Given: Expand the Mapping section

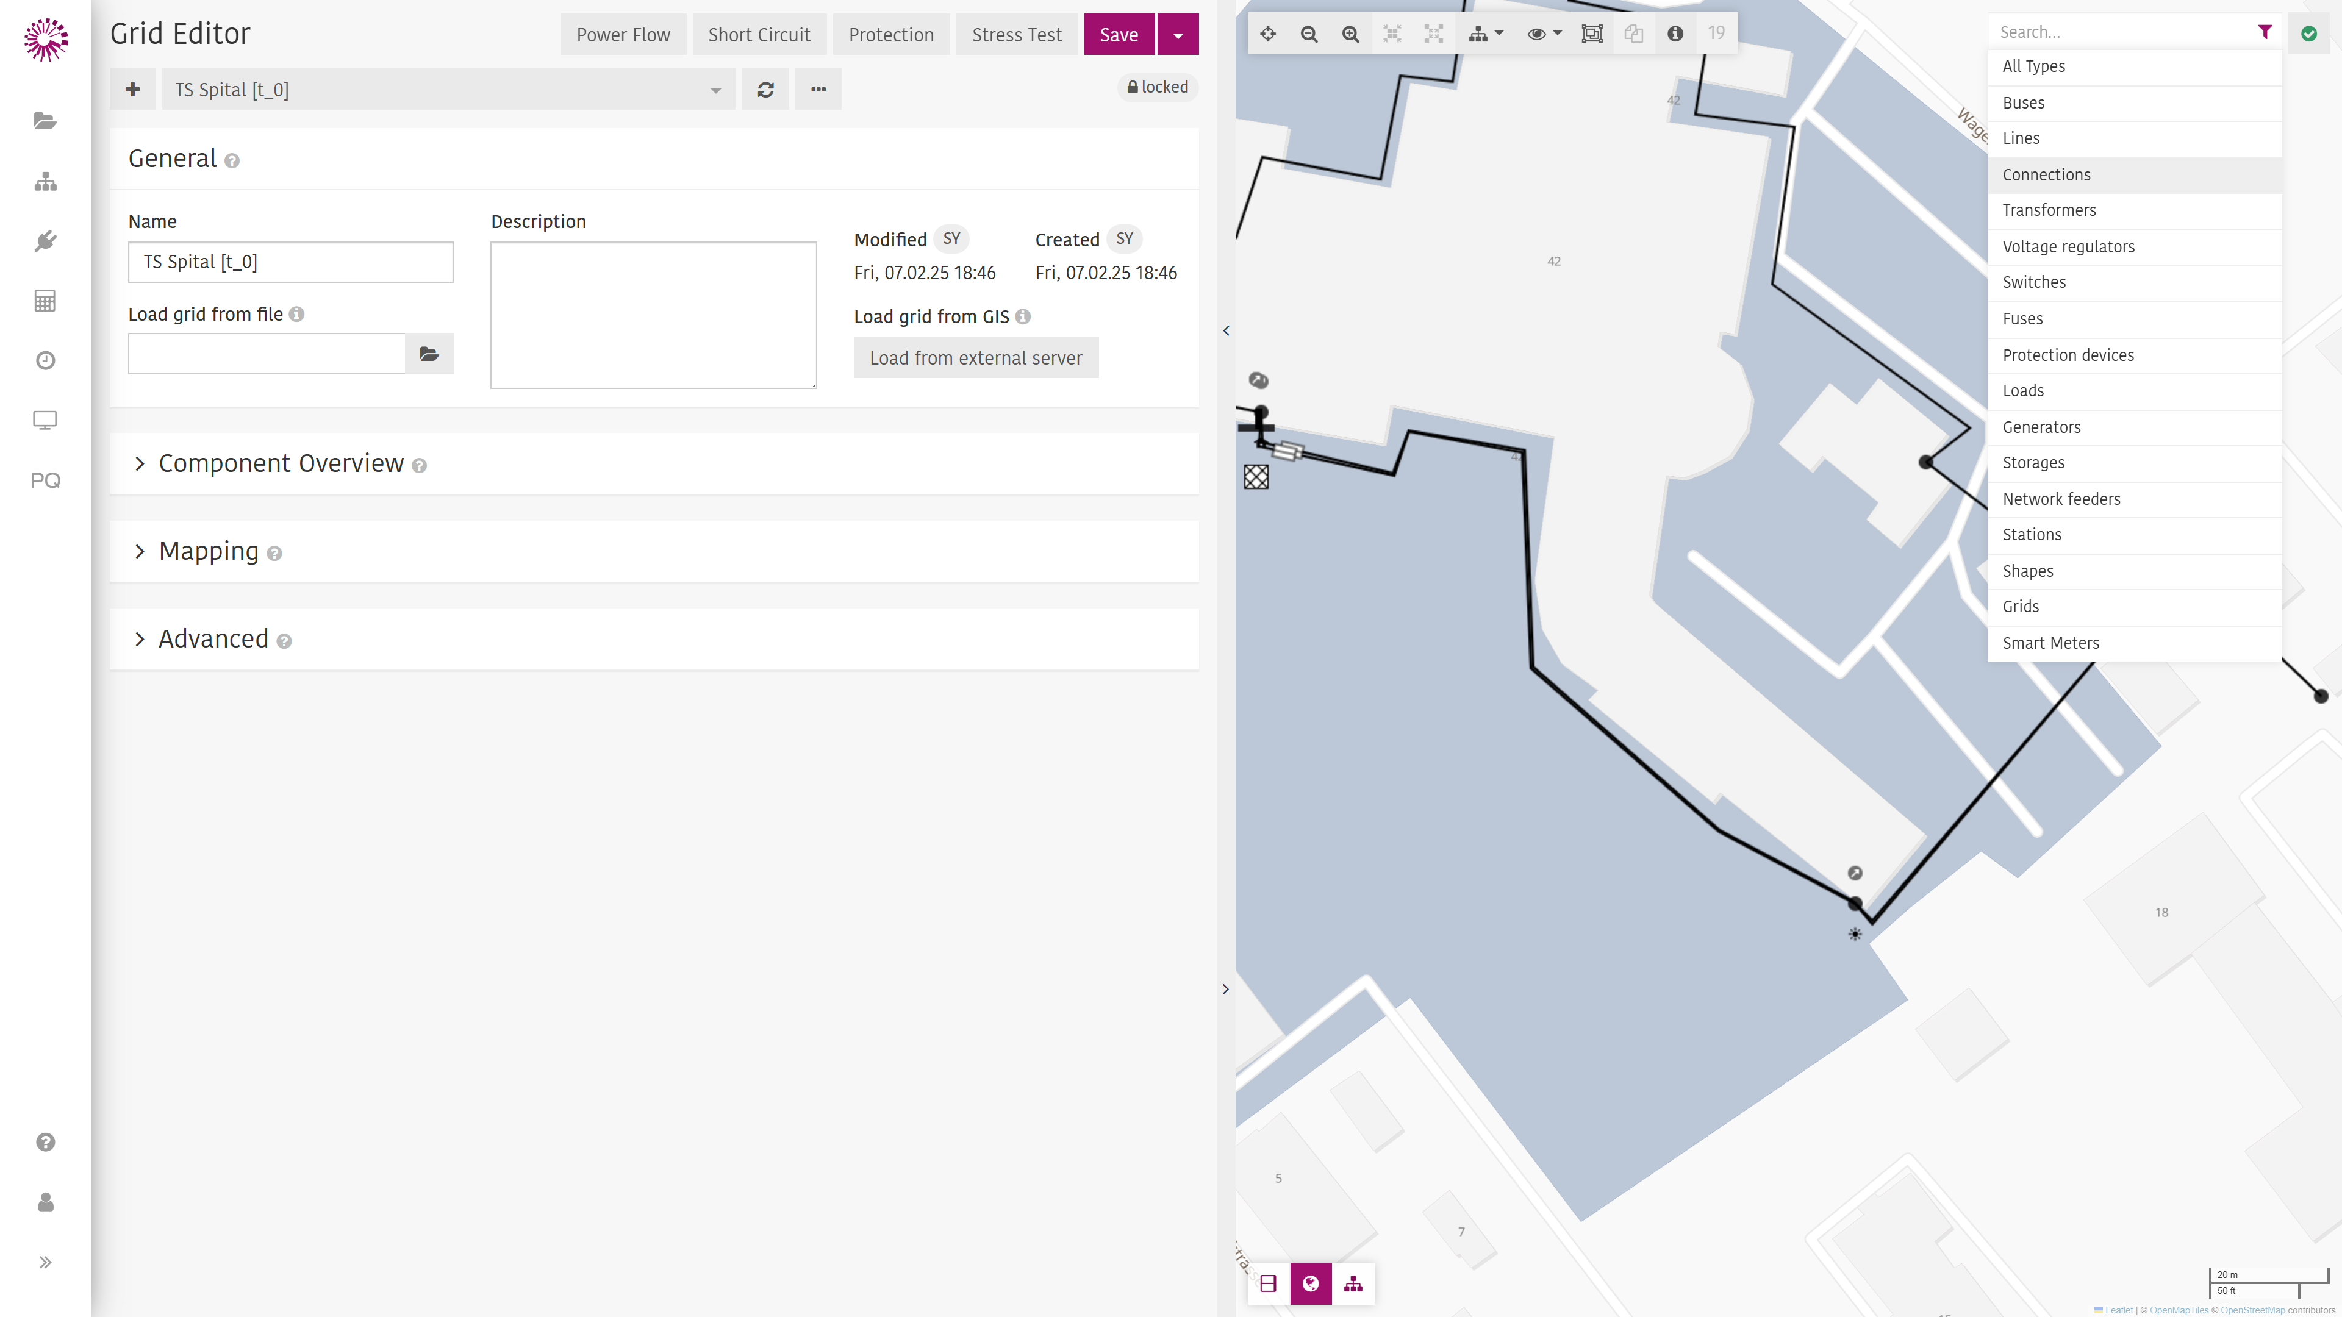Looking at the screenshot, I should click(x=654, y=551).
